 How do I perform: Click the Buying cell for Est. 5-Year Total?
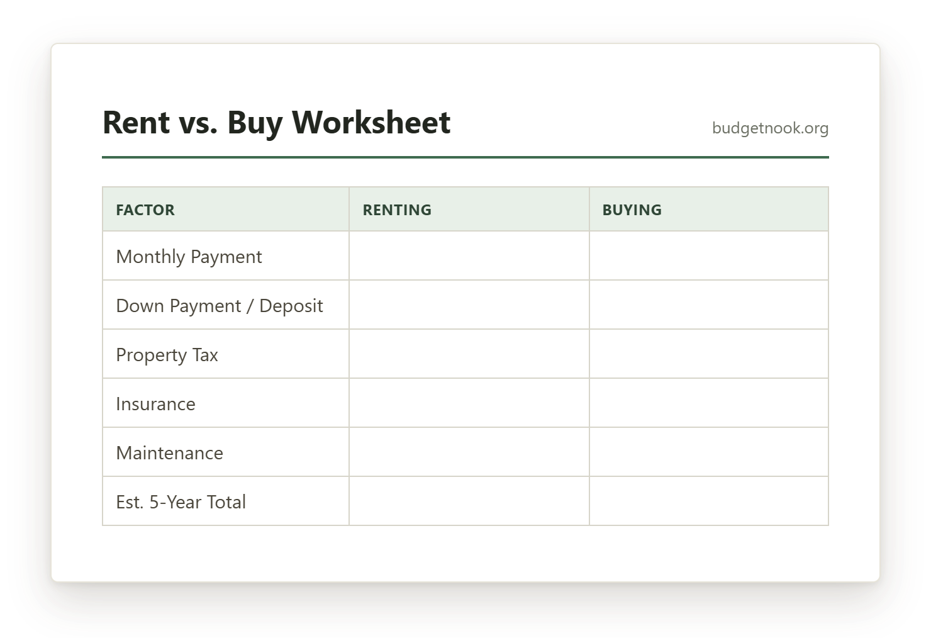pos(709,501)
